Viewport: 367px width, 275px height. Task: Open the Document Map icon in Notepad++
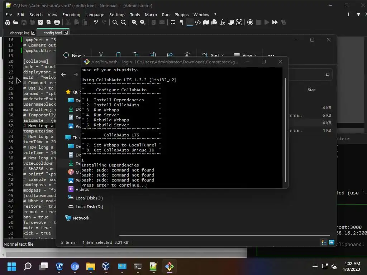[x=206, y=22]
